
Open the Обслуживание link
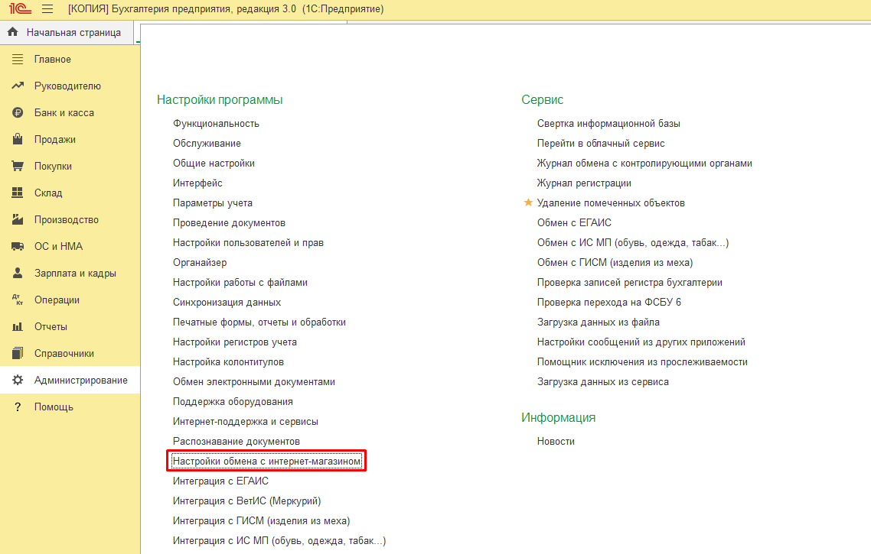207,144
